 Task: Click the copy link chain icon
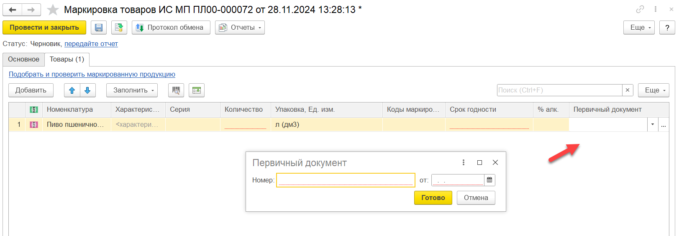tap(640, 9)
